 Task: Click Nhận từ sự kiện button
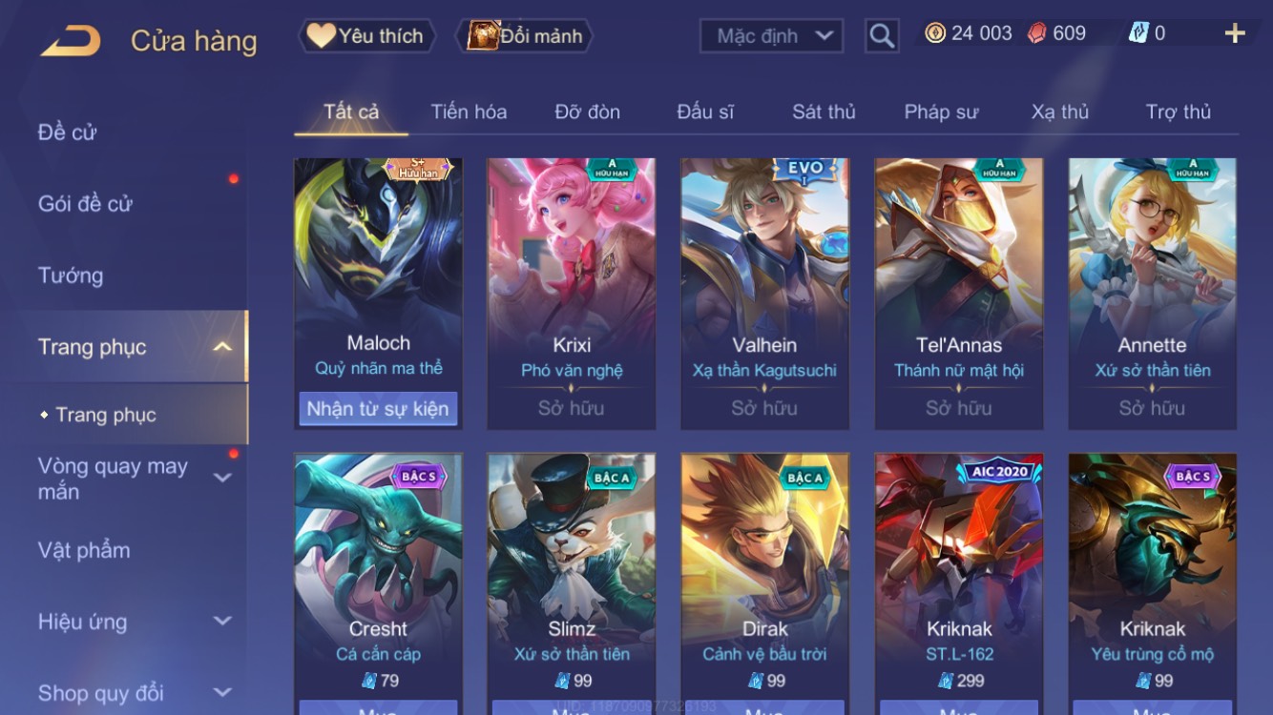(x=378, y=409)
